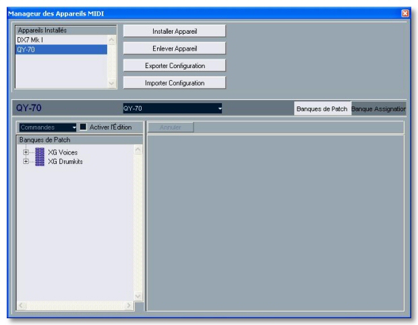Click the Appareils Installés column header
Image resolution: width=418 pixels, height=325 pixels.
[66, 30]
